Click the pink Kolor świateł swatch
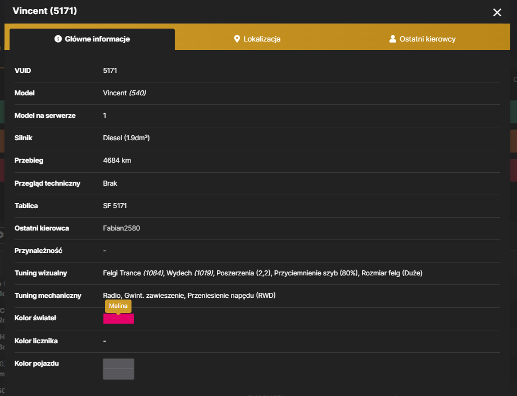This screenshot has width=517, height=396. [x=119, y=319]
